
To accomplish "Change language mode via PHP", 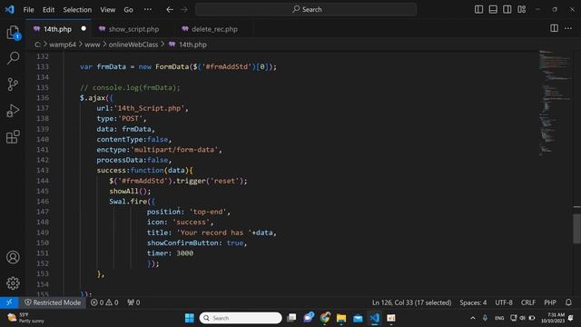I will point(550,302).
